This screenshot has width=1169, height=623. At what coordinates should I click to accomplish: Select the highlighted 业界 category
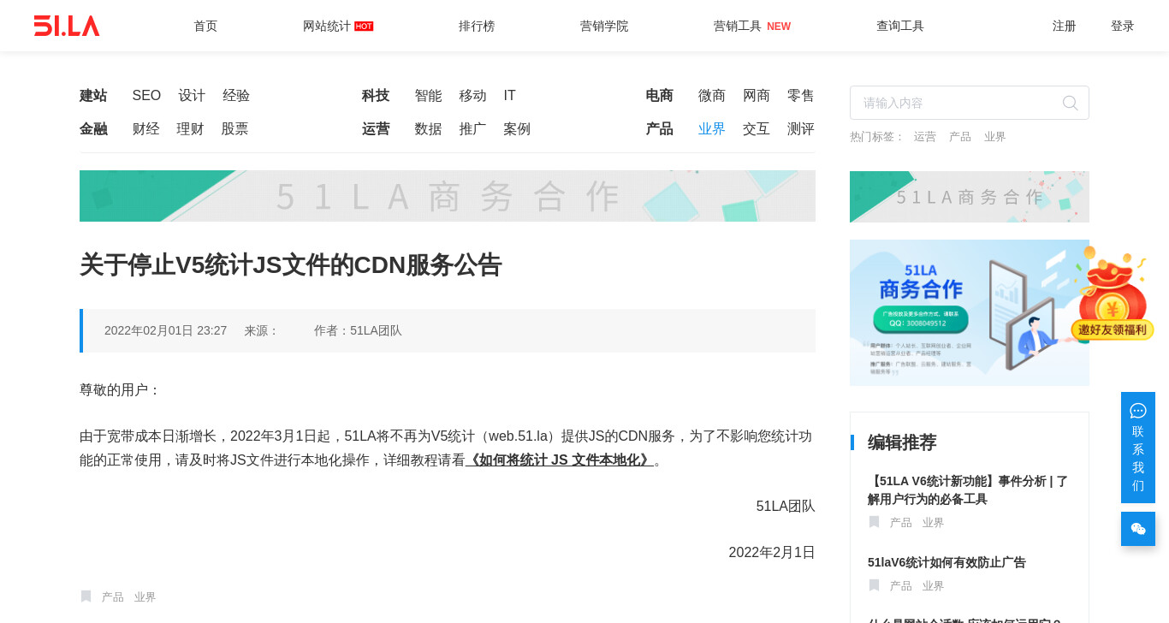point(712,129)
